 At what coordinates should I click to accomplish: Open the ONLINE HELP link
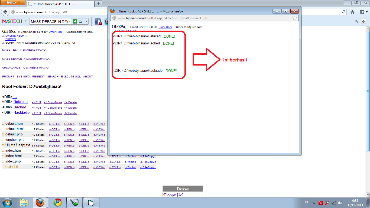(x=15, y=36)
